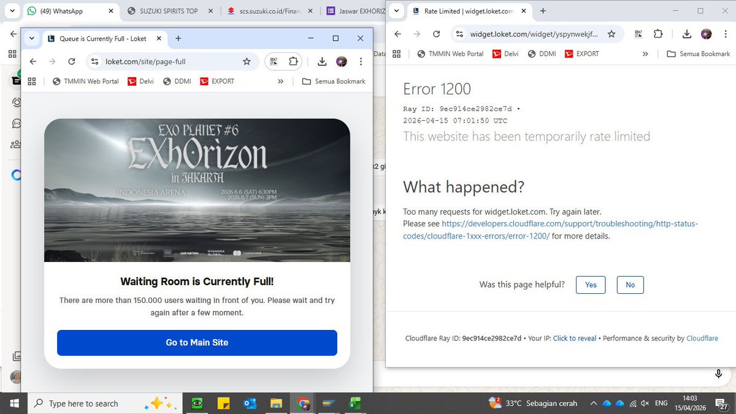Open Sticky Notes from the taskbar

coord(223,404)
